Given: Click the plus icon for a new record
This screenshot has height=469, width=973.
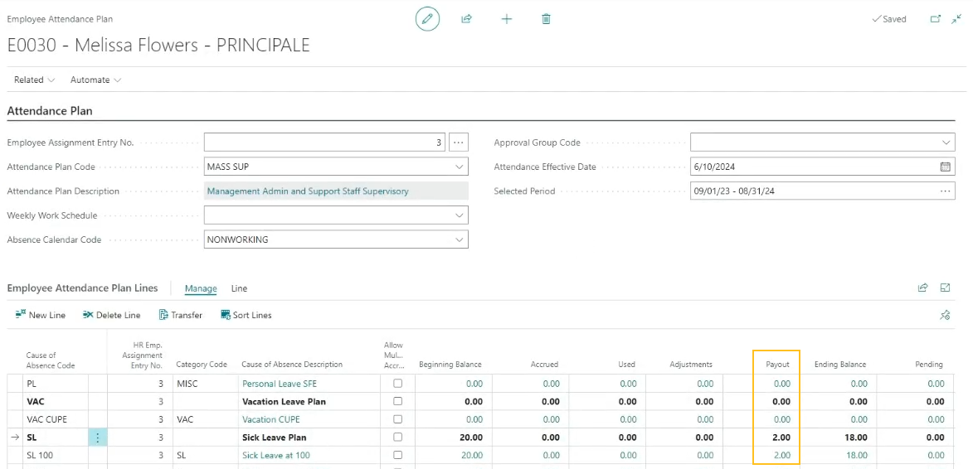Looking at the screenshot, I should (x=506, y=19).
